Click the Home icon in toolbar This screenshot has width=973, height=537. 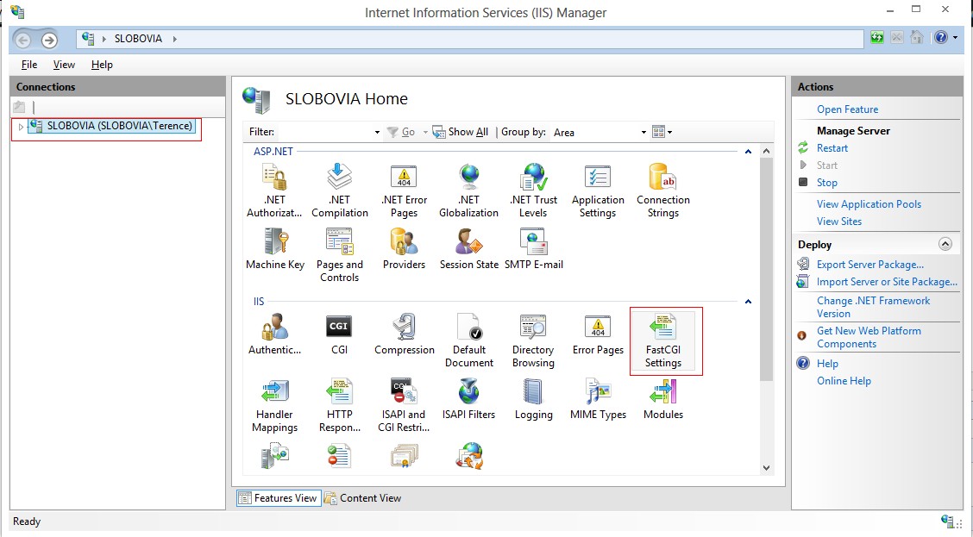(917, 38)
